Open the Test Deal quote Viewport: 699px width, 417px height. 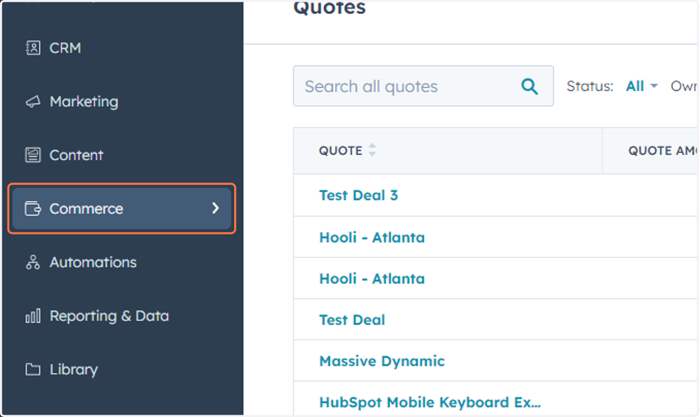352,320
